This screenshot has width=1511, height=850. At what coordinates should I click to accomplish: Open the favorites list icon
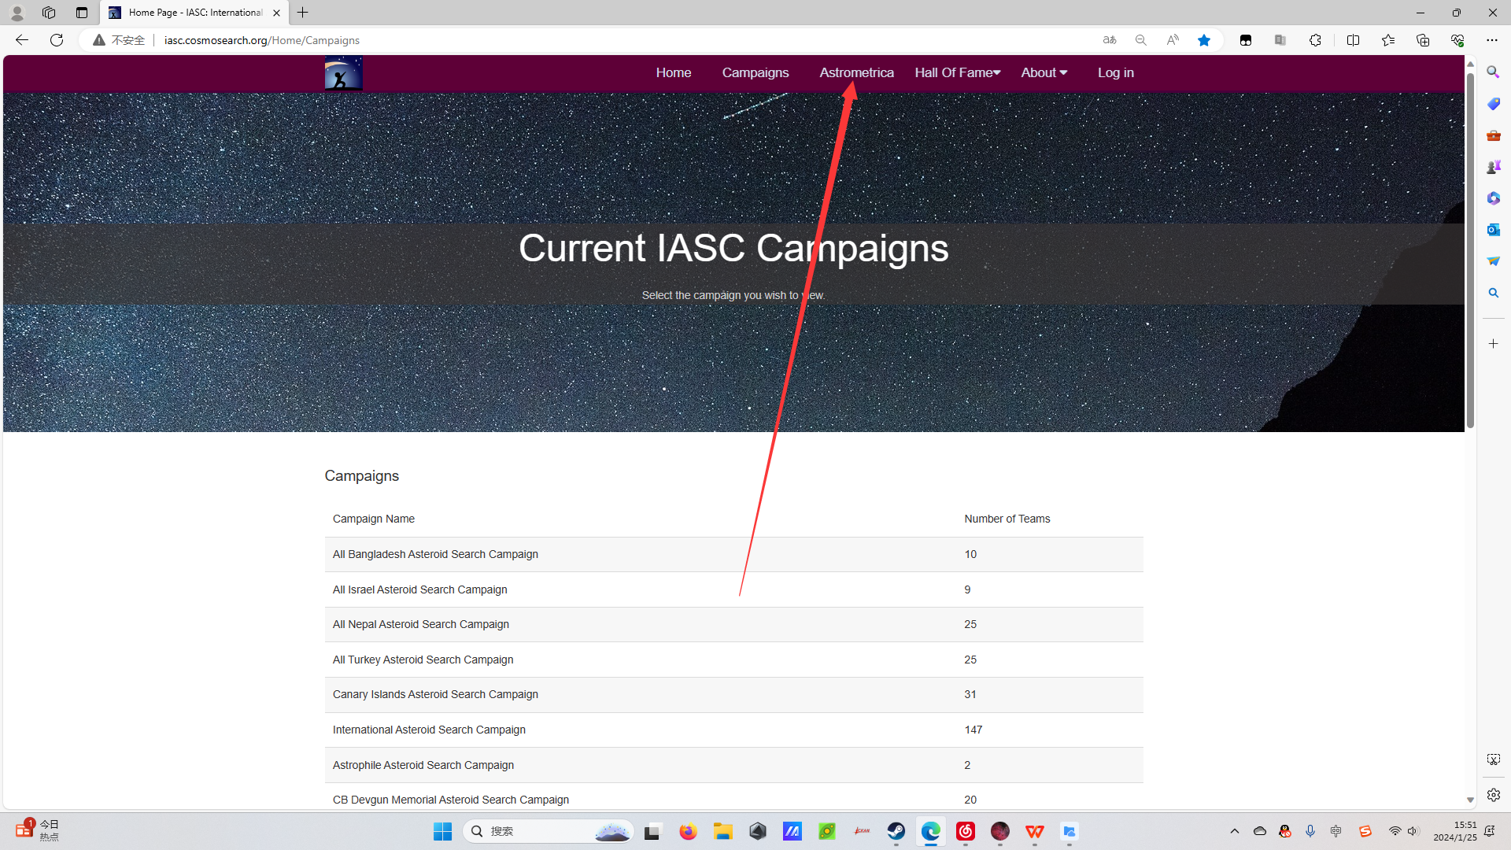[x=1388, y=40]
